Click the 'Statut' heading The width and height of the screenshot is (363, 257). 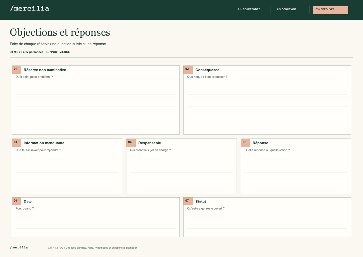tap(201, 202)
